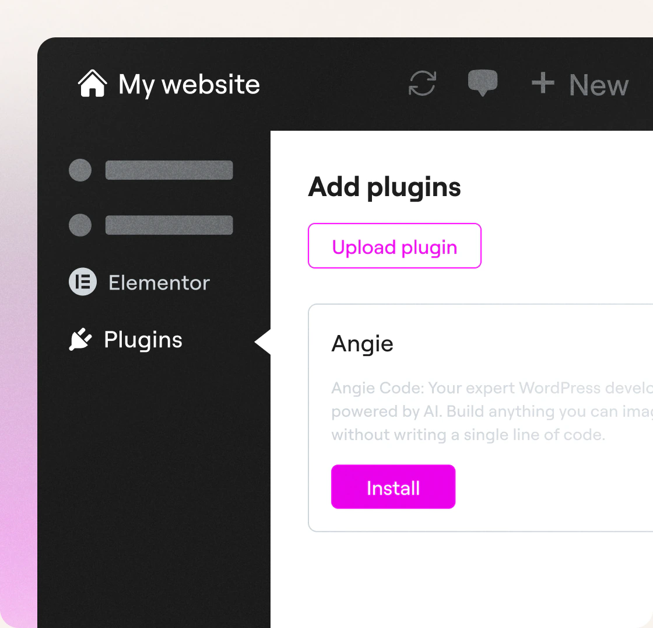Install the Angie plugin
Viewport: 653px width, 628px height.
[x=393, y=487]
